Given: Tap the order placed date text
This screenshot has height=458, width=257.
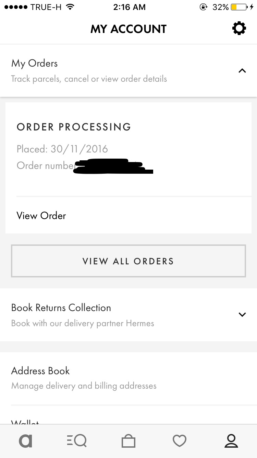Looking at the screenshot, I should [x=62, y=149].
